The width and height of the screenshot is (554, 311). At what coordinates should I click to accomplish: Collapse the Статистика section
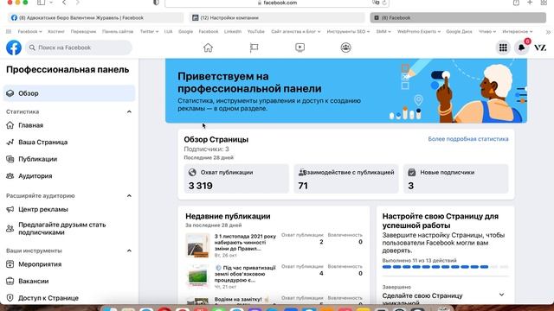129,111
